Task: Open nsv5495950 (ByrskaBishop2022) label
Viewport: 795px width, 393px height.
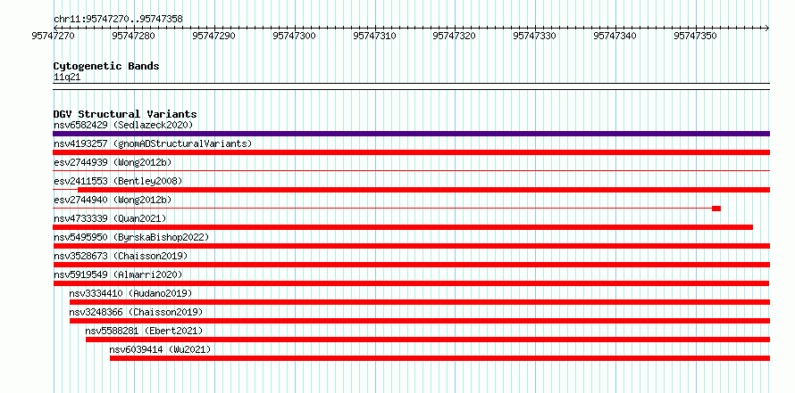Action: 131,237
